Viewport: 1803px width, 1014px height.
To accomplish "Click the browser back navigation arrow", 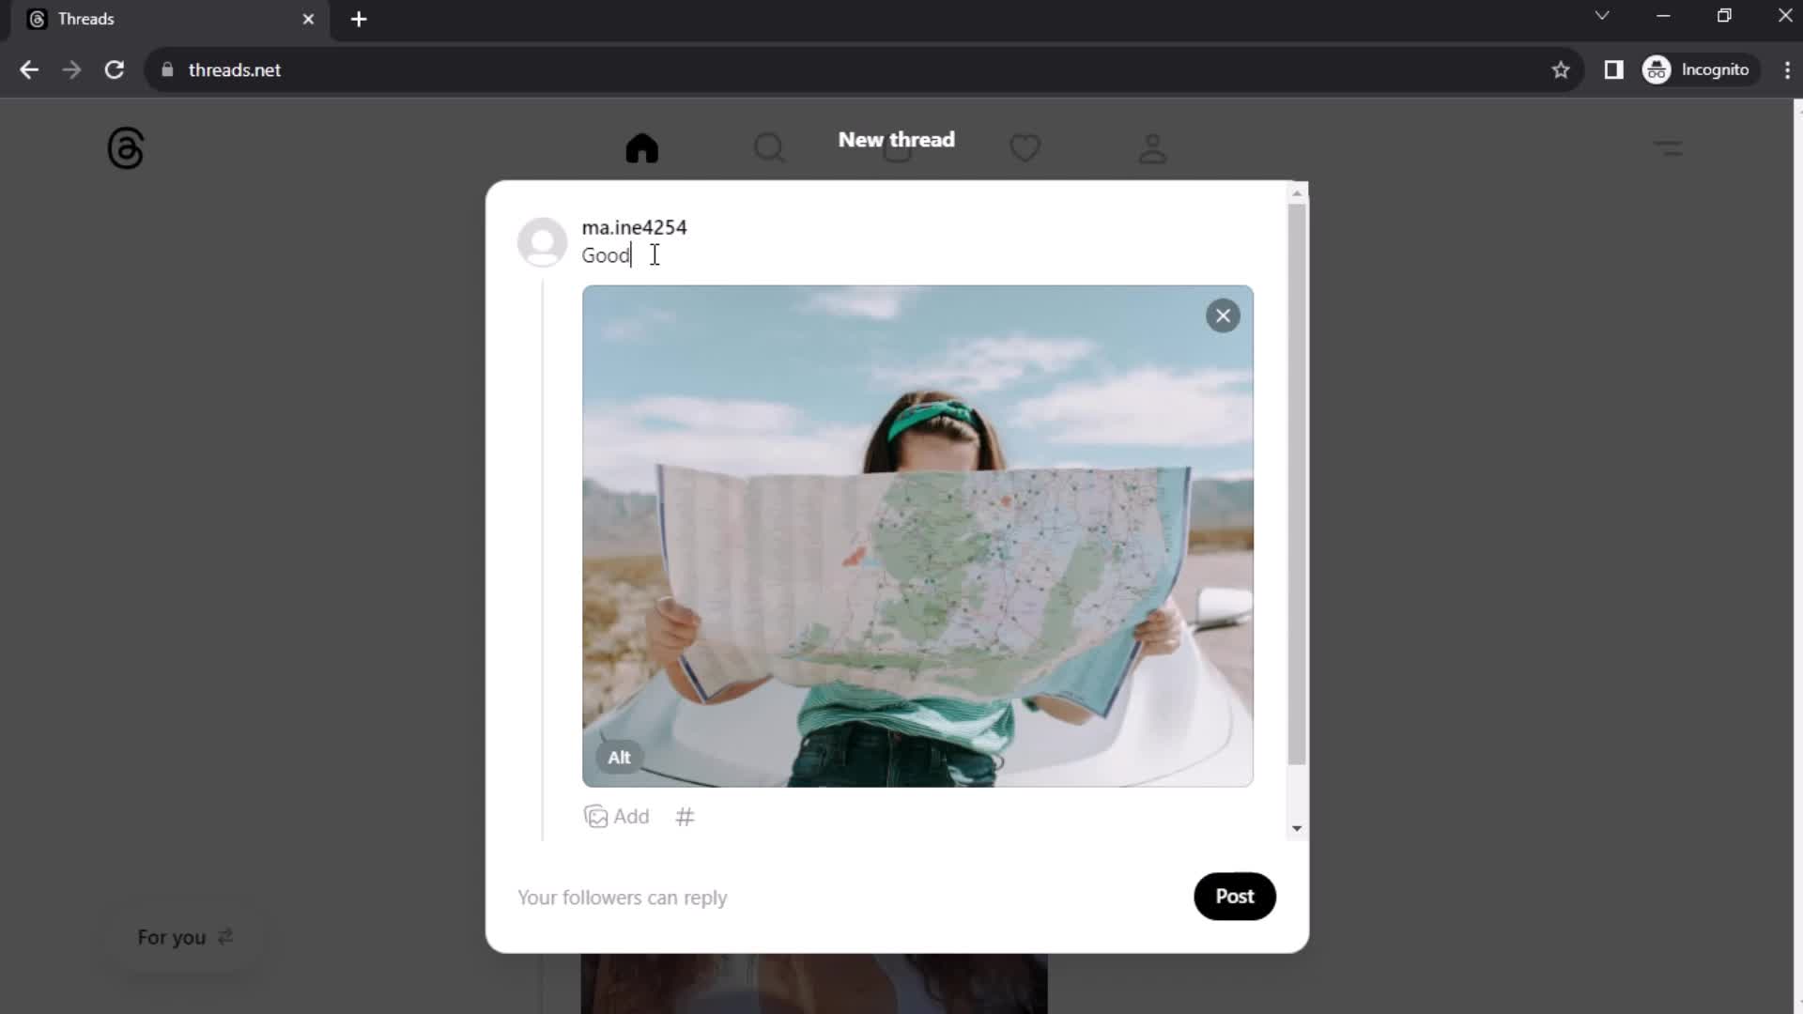I will 30,69.
